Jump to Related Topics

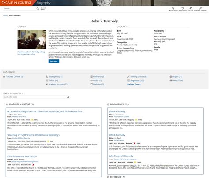pos(134,84)
